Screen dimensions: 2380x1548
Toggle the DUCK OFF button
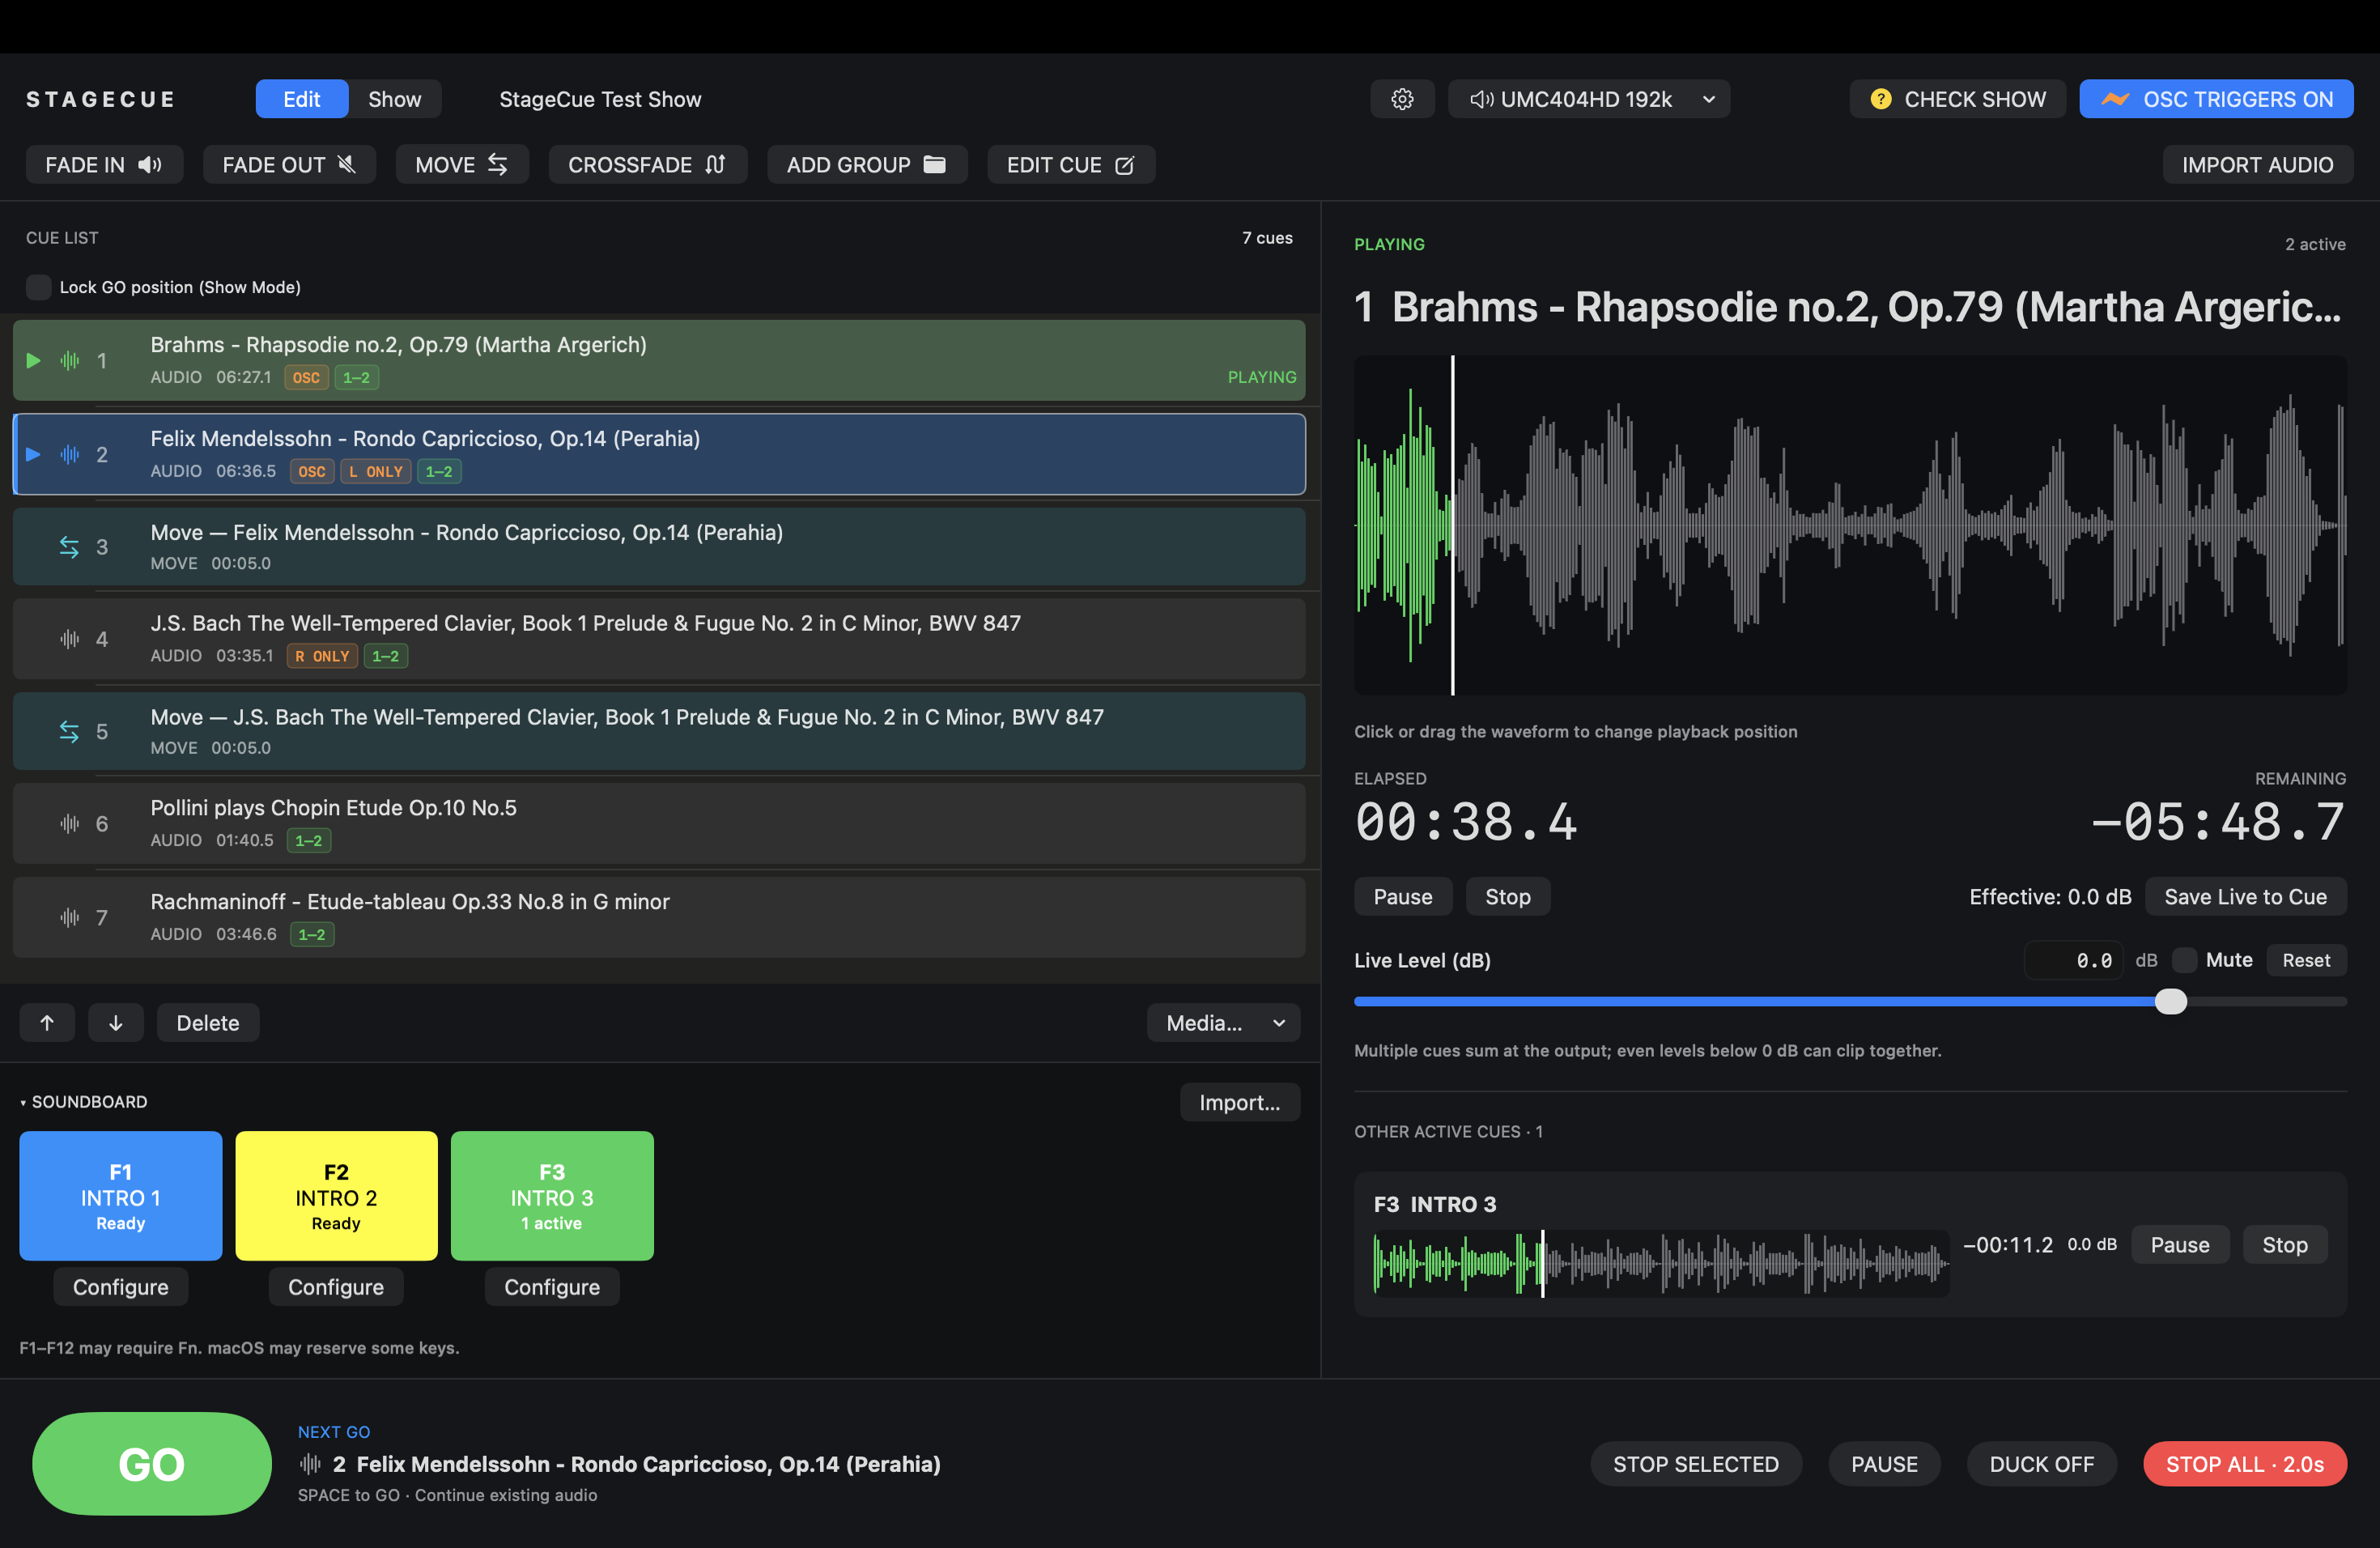(x=2041, y=1464)
